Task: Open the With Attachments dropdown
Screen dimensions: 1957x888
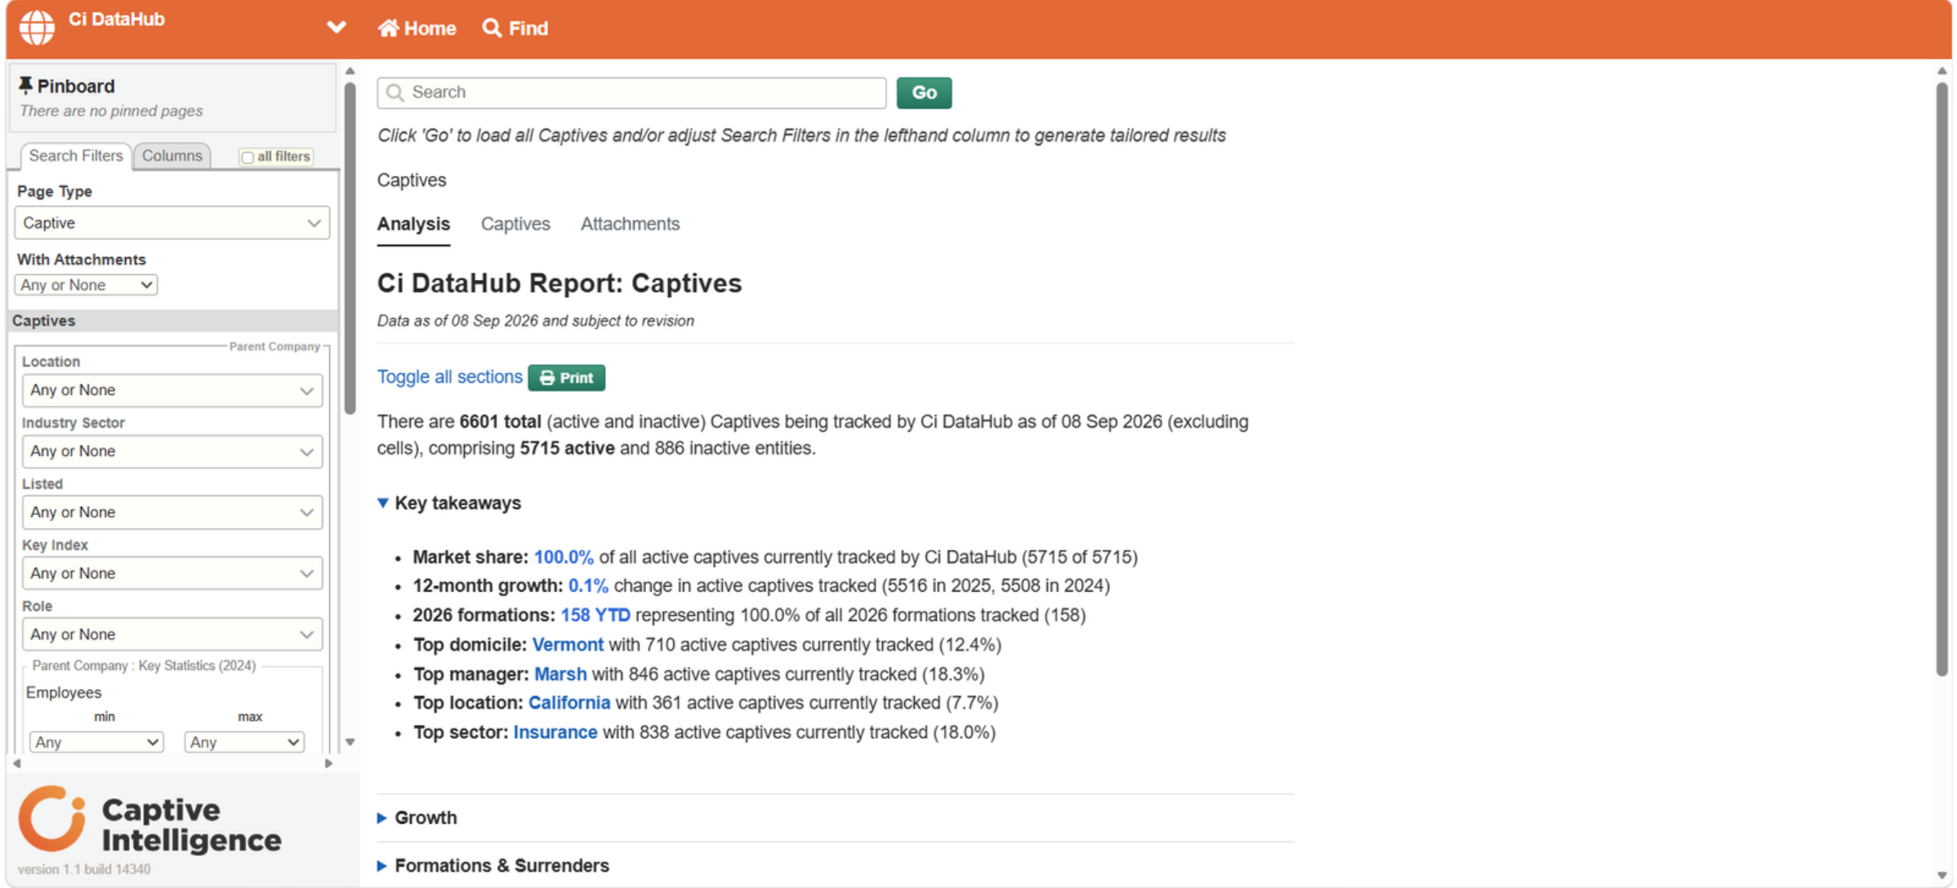Action: pyautogui.click(x=86, y=285)
